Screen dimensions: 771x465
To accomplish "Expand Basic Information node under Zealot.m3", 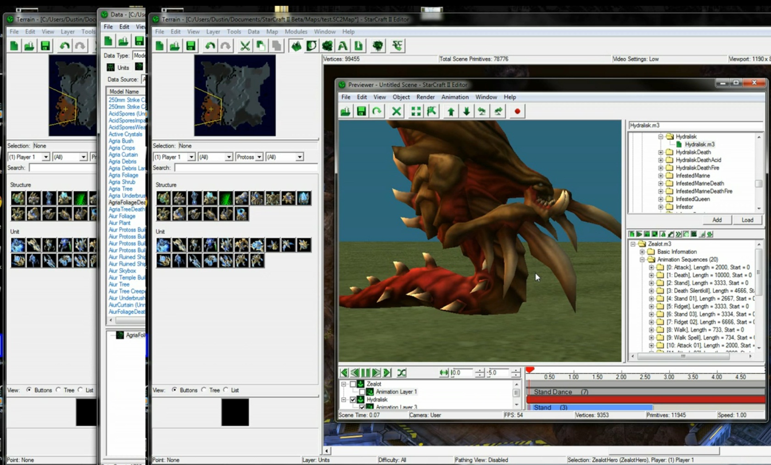I will pos(642,252).
